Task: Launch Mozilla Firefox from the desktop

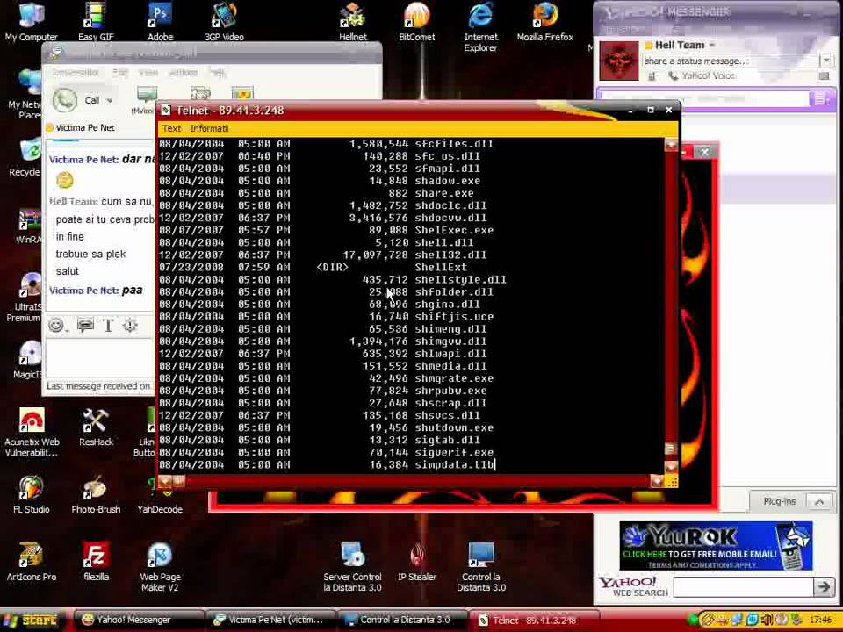Action: pos(544,21)
